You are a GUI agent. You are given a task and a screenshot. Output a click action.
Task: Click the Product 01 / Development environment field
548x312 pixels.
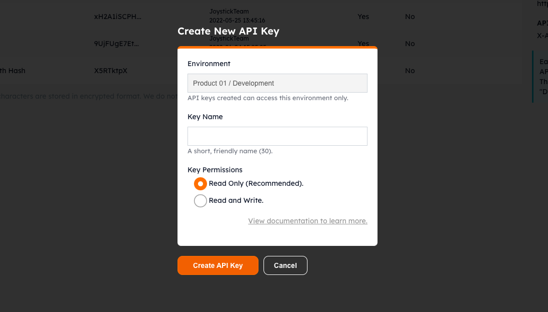277,83
